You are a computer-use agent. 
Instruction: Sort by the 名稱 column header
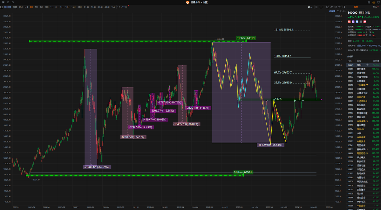359,61
